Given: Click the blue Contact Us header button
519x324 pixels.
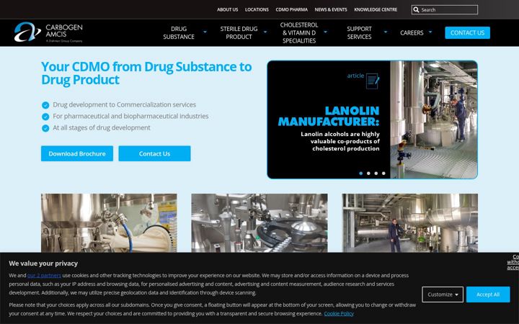Looking at the screenshot, I should [x=467, y=32].
